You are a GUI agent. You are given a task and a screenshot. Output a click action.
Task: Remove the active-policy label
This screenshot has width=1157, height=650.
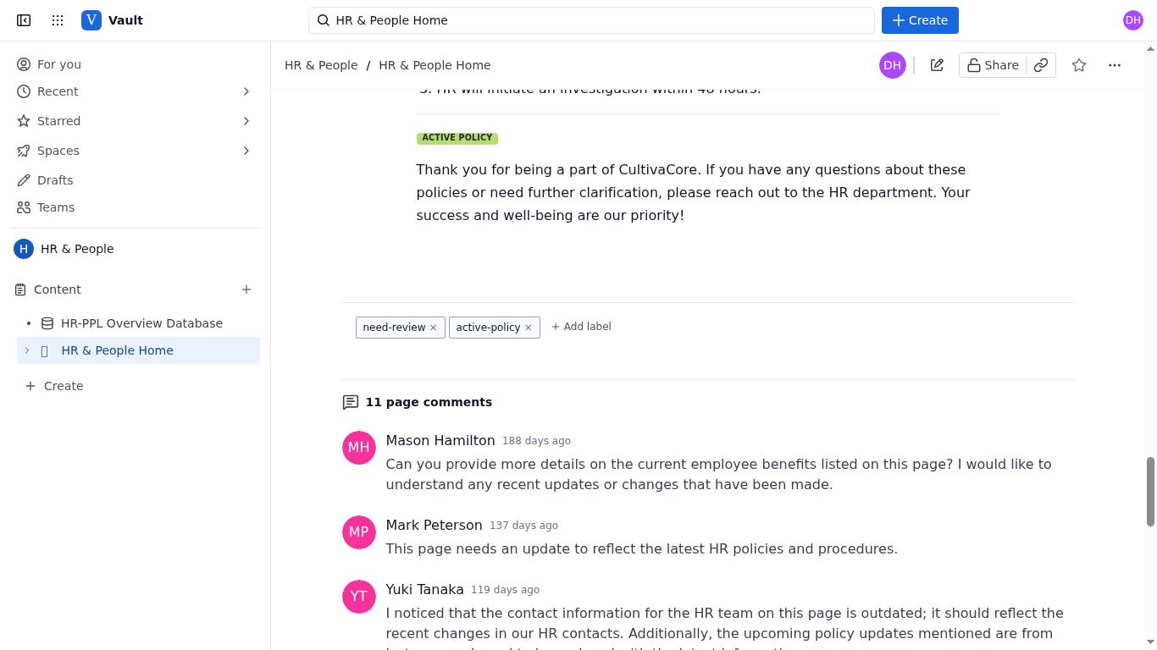click(528, 328)
